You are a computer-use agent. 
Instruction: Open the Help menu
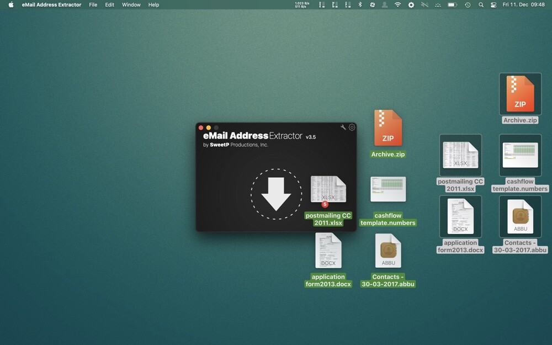pyautogui.click(x=153, y=4)
